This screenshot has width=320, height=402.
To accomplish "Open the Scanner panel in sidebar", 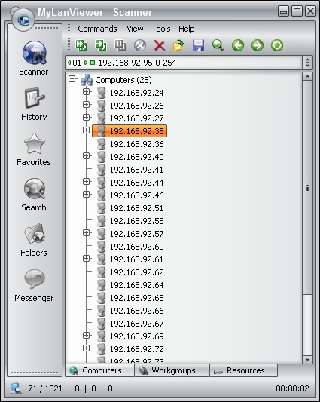I will 34,58.
